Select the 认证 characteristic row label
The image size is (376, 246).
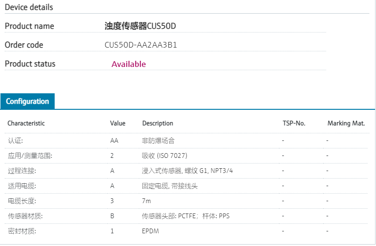tap(15, 140)
